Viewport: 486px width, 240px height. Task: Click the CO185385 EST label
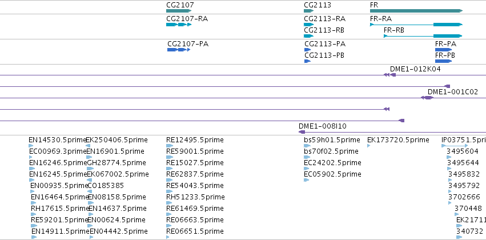click(x=106, y=185)
